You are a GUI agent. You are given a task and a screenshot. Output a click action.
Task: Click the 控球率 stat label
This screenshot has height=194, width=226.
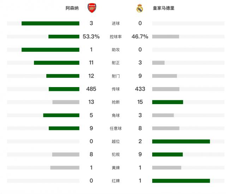(115, 36)
